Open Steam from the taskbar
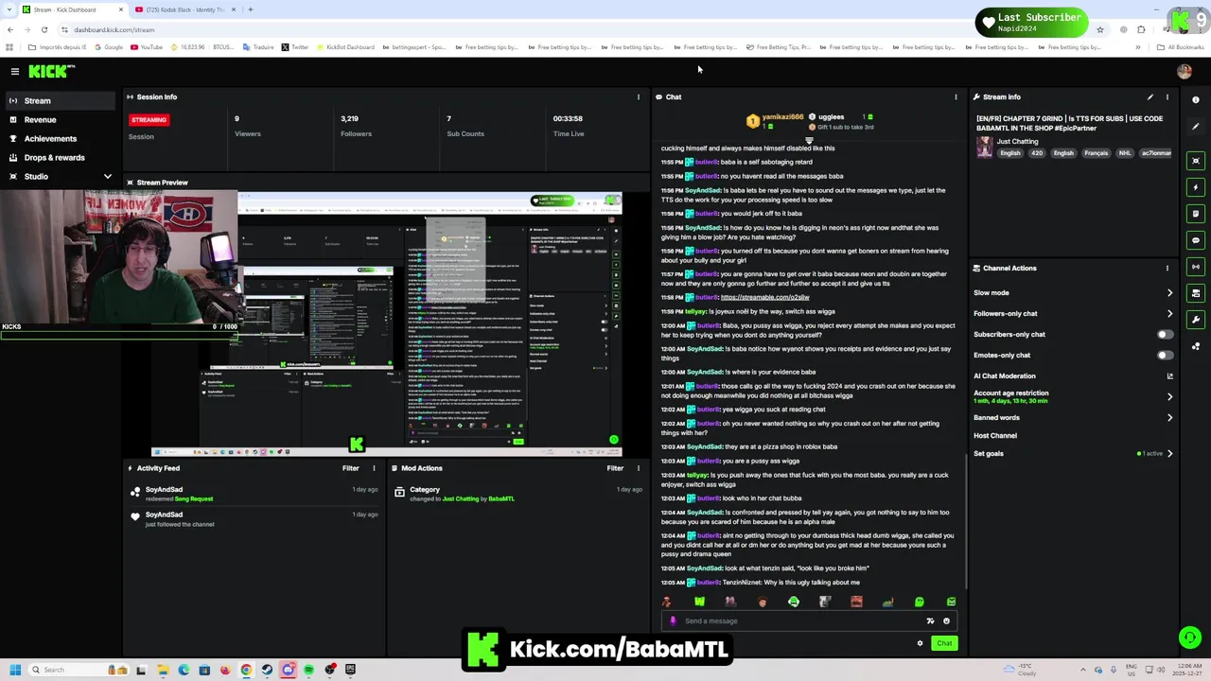 (267, 670)
